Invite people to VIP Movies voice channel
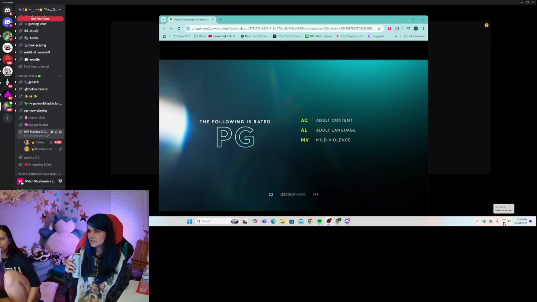The width and height of the screenshot is (537, 302). pos(56,132)
